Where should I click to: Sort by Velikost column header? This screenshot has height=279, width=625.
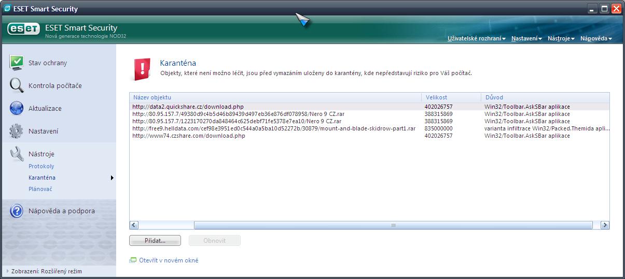[x=451, y=97]
